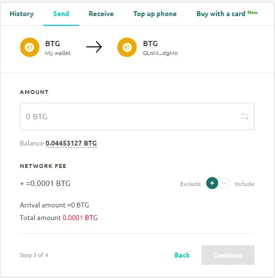Click the Back link
This screenshot has height=278, width=275.
click(x=182, y=255)
